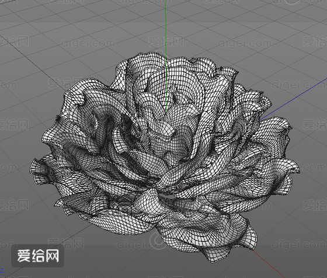Click the 爱给网 watermark above the flower
Viewport: 327px width, 278px height.
[166, 41]
